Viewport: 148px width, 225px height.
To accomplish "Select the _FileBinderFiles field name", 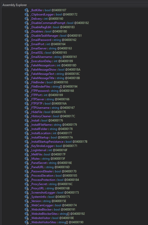I will click(40, 87).
